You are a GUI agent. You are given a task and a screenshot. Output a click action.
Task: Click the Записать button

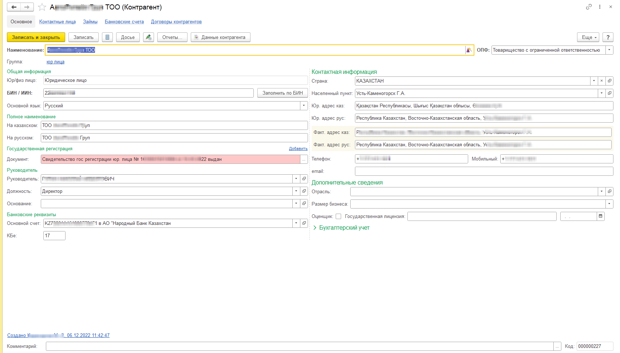pyautogui.click(x=83, y=37)
